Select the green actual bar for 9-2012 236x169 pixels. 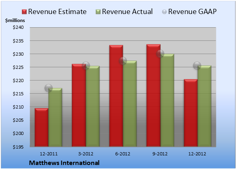coord(167,100)
